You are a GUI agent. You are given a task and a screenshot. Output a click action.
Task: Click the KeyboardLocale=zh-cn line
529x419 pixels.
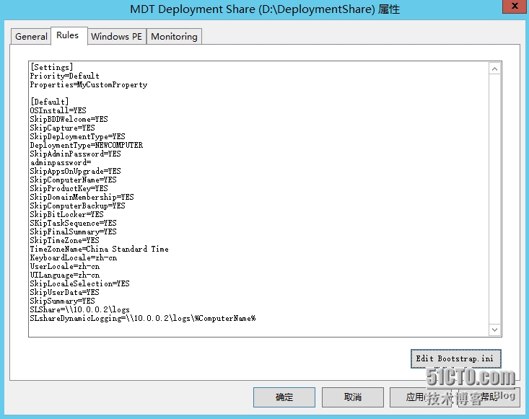coord(73,258)
